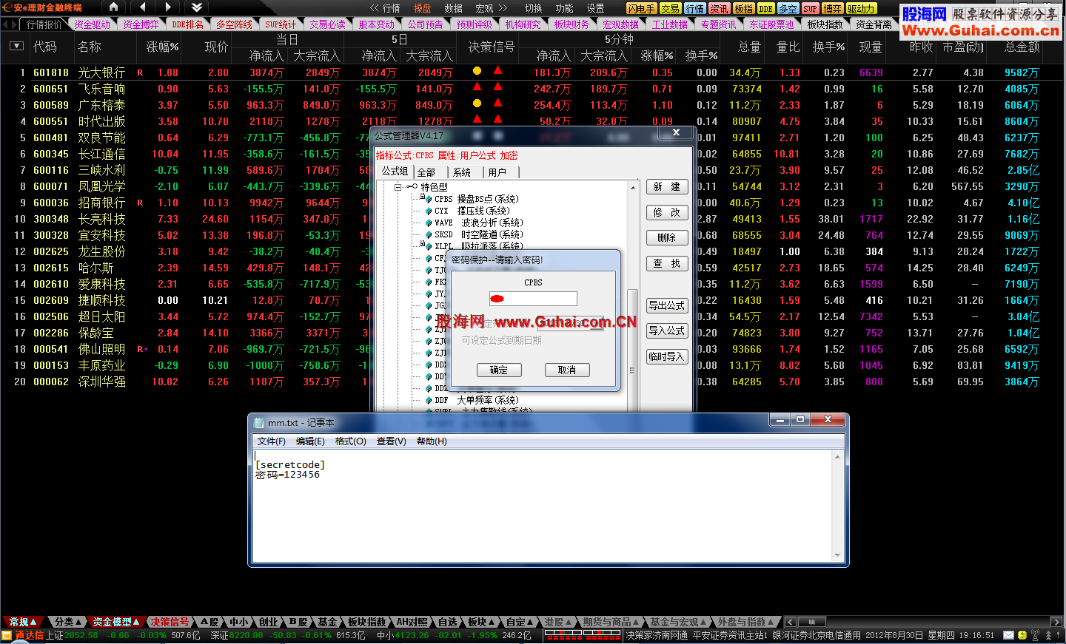Go forward with the right arrow icon

click(x=168, y=7)
